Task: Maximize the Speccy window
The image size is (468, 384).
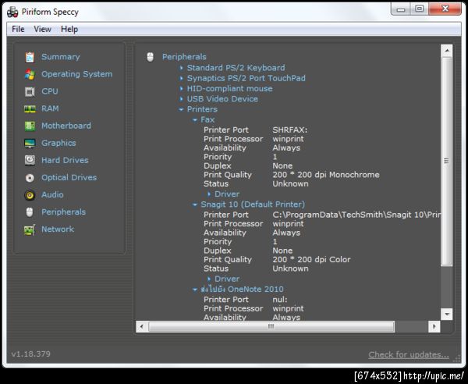Action: tap(420, 9)
